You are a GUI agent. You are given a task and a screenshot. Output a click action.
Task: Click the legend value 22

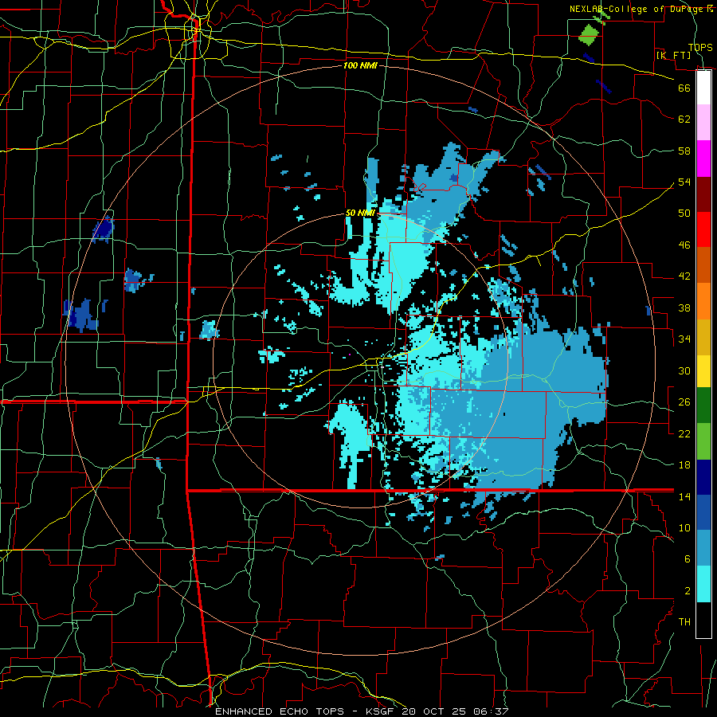[684, 433]
